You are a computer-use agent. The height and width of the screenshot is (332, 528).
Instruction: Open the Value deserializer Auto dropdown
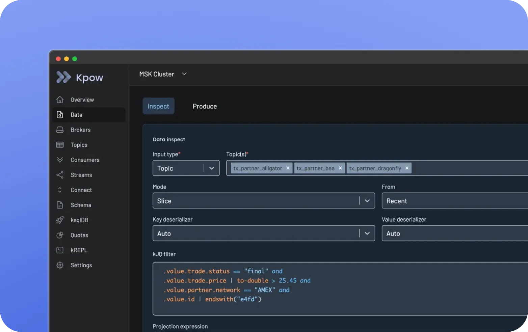(455, 233)
